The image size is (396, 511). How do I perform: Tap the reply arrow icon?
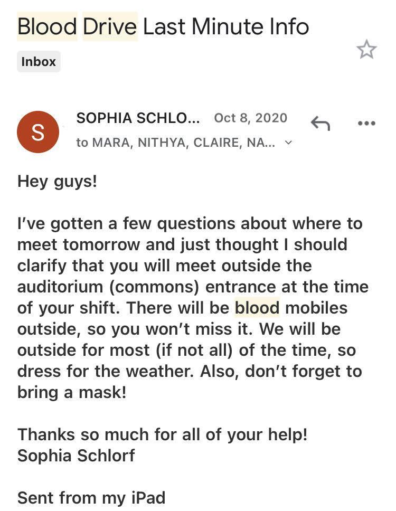(x=320, y=124)
